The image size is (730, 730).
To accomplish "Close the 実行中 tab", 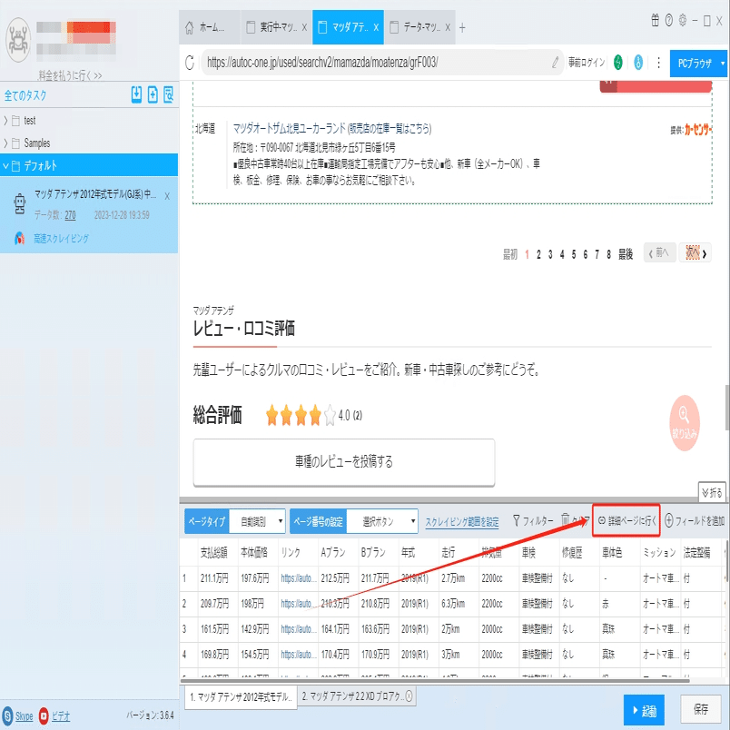I will 304,27.
